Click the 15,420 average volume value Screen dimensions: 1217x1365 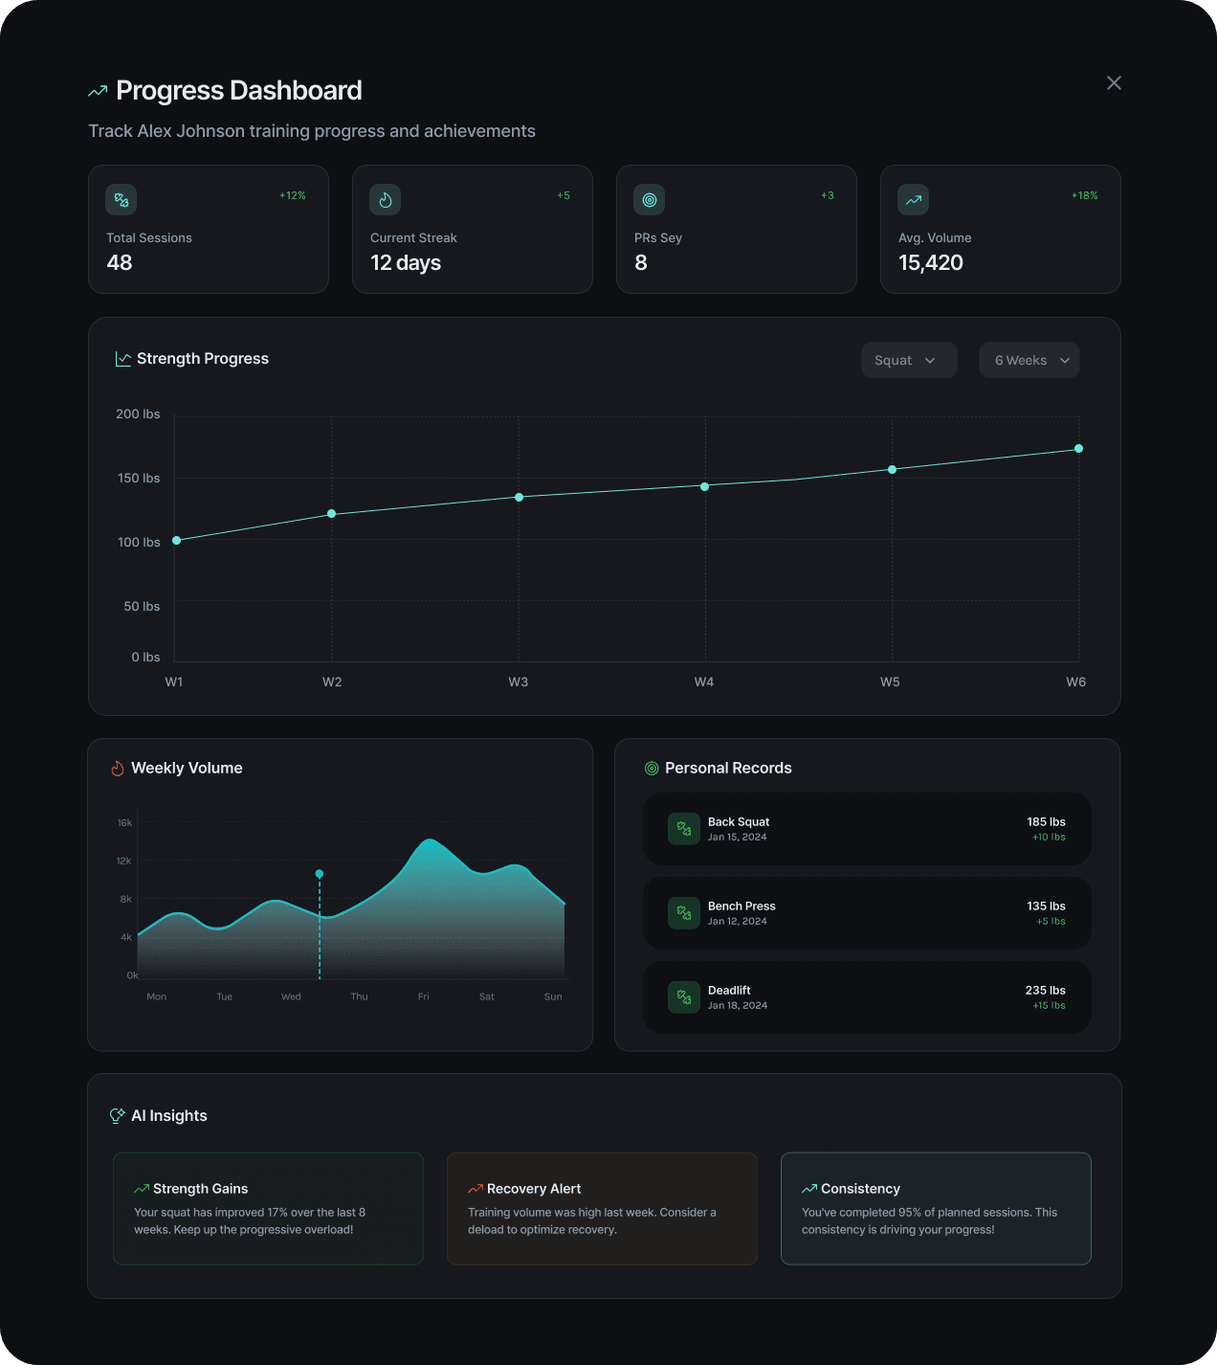(931, 263)
